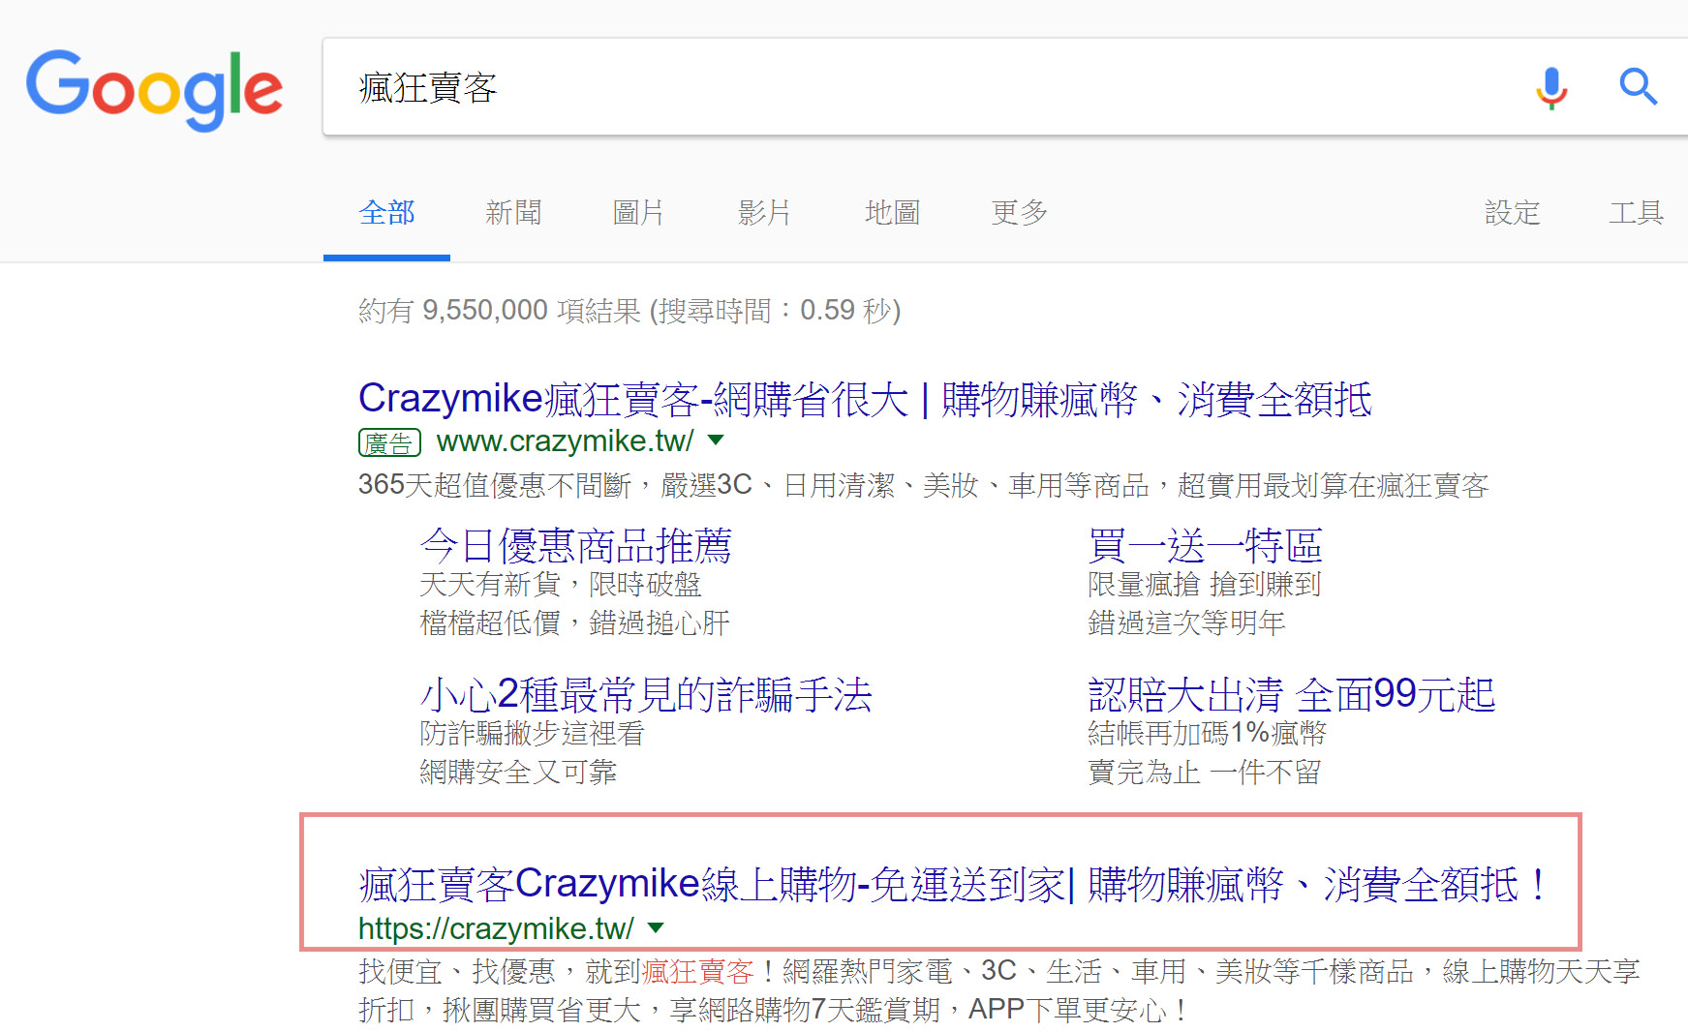1688x1032 pixels.
Task: Expand the 更多 menu
Action: pos(1019,213)
